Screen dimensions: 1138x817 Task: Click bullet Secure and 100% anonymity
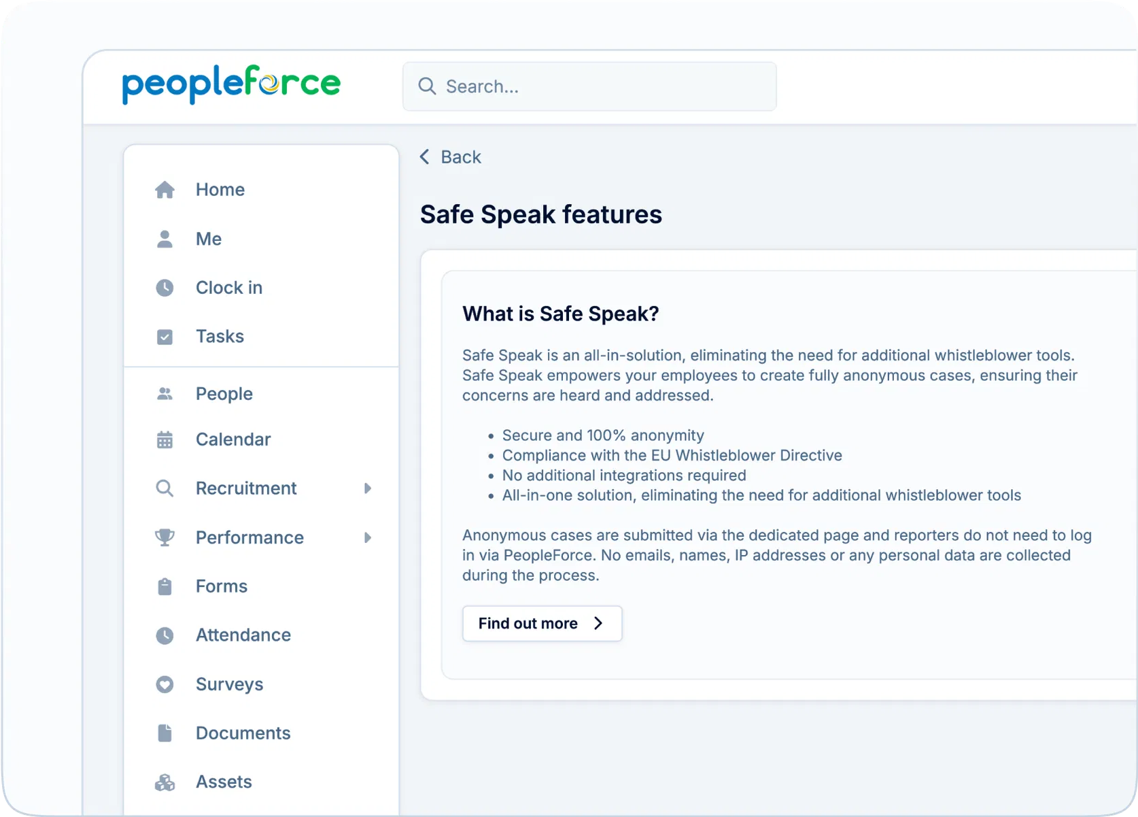(603, 435)
